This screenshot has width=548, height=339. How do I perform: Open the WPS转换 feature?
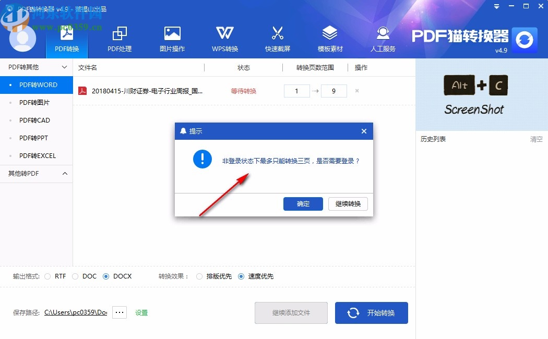[x=224, y=38]
